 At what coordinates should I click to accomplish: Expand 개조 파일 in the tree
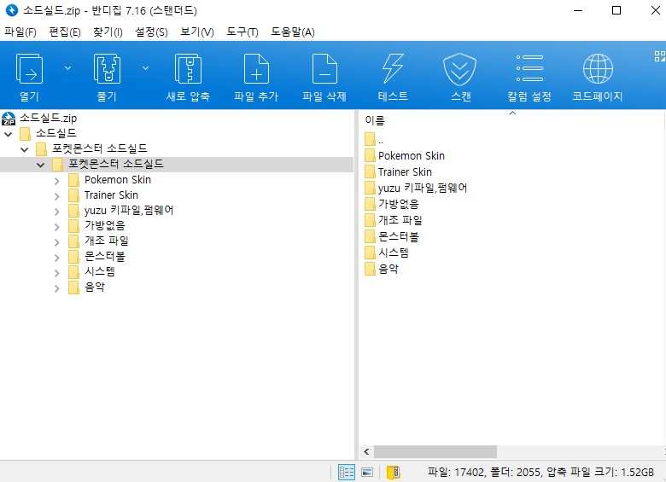pyautogui.click(x=57, y=242)
